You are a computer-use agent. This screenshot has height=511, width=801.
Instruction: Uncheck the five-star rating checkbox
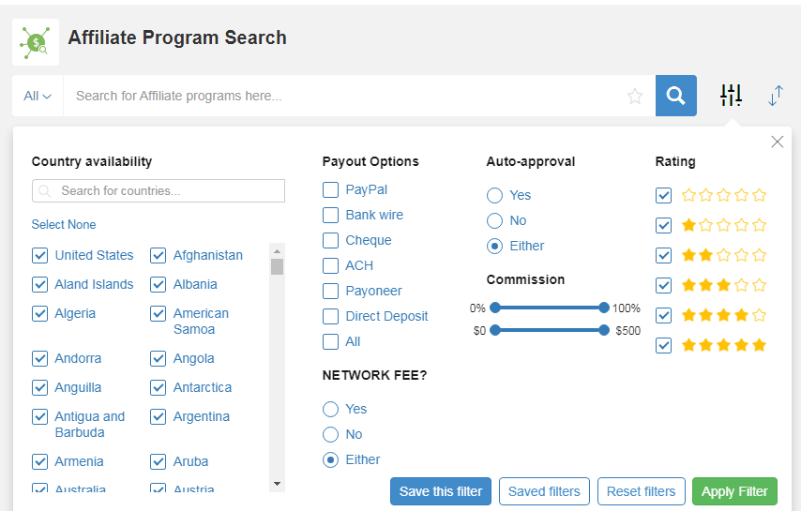pyautogui.click(x=663, y=346)
